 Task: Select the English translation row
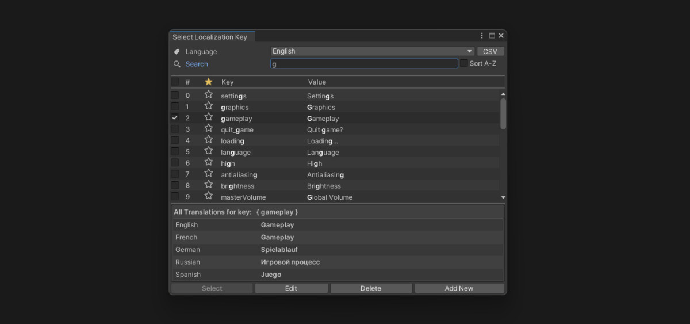pyautogui.click(x=338, y=225)
